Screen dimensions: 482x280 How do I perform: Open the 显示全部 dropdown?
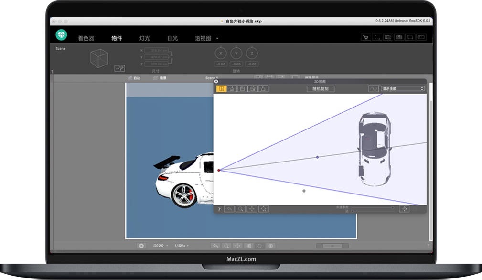pos(403,89)
